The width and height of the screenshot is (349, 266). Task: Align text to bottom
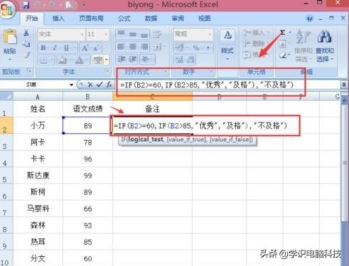click(x=144, y=34)
